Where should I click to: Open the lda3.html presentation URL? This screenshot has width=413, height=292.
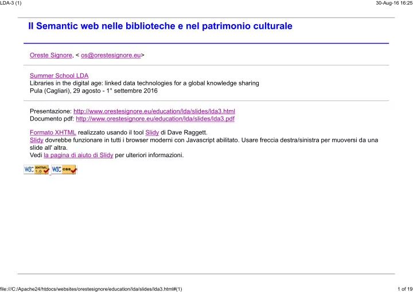(x=154, y=111)
